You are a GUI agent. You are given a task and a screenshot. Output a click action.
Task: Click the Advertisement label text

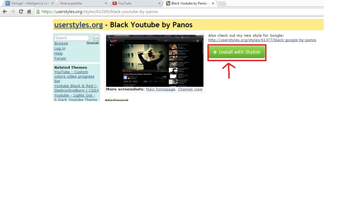(x=117, y=100)
